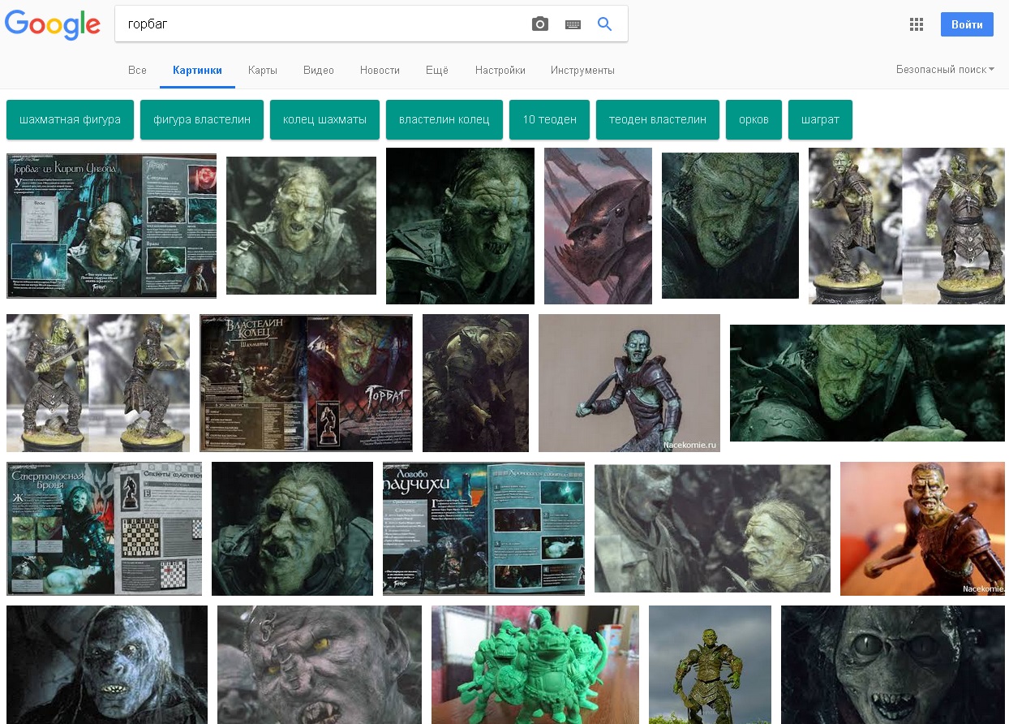Viewport: 1009px width, 724px height.
Task: Open the Новости tab
Action: click(380, 71)
